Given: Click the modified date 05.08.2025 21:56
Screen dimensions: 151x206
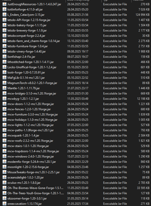Looking at the screenshot, I should click(78, 15).
